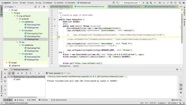This screenshot has width=186, height=105.
Task: Open Search Everywhere magnifier icon
Action: pos(180,3)
